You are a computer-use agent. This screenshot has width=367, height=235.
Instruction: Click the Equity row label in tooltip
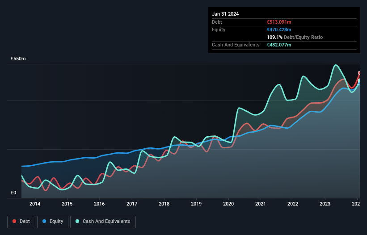pyautogui.click(x=219, y=29)
